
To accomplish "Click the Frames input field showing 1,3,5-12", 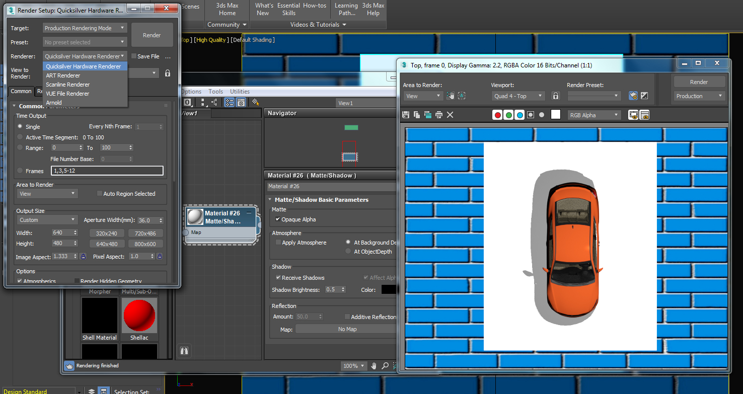I will pyautogui.click(x=107, y=171).
